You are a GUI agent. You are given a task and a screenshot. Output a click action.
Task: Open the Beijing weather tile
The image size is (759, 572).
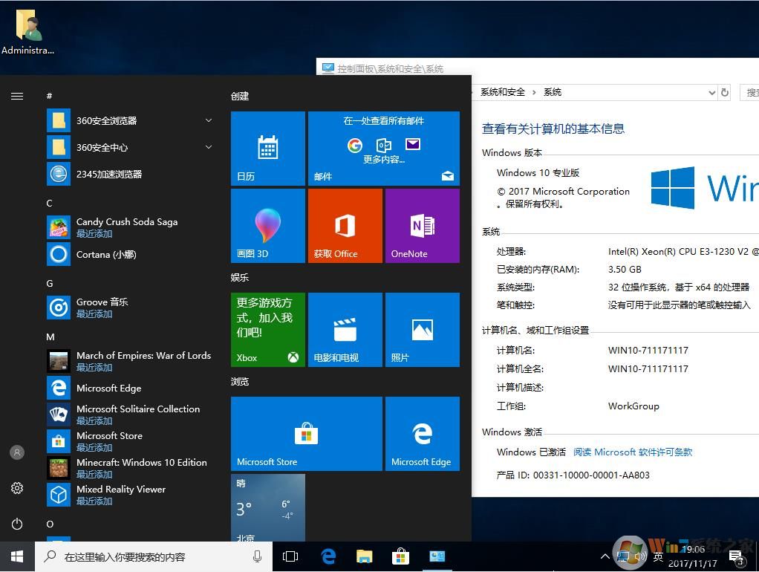[x=267, y=508]
